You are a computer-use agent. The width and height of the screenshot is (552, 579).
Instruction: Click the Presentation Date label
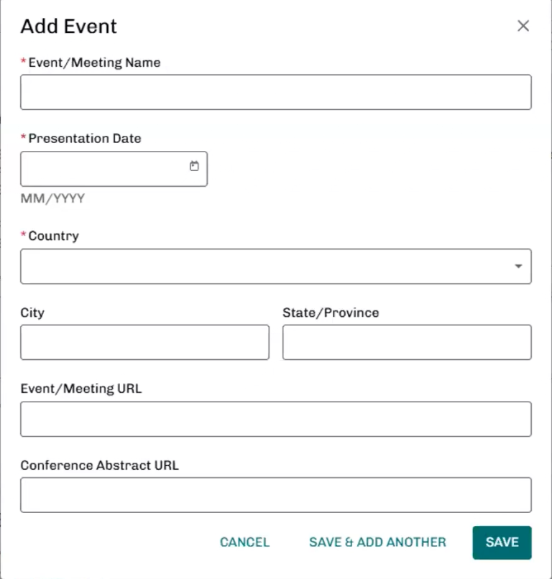click(x=85, y=139)
